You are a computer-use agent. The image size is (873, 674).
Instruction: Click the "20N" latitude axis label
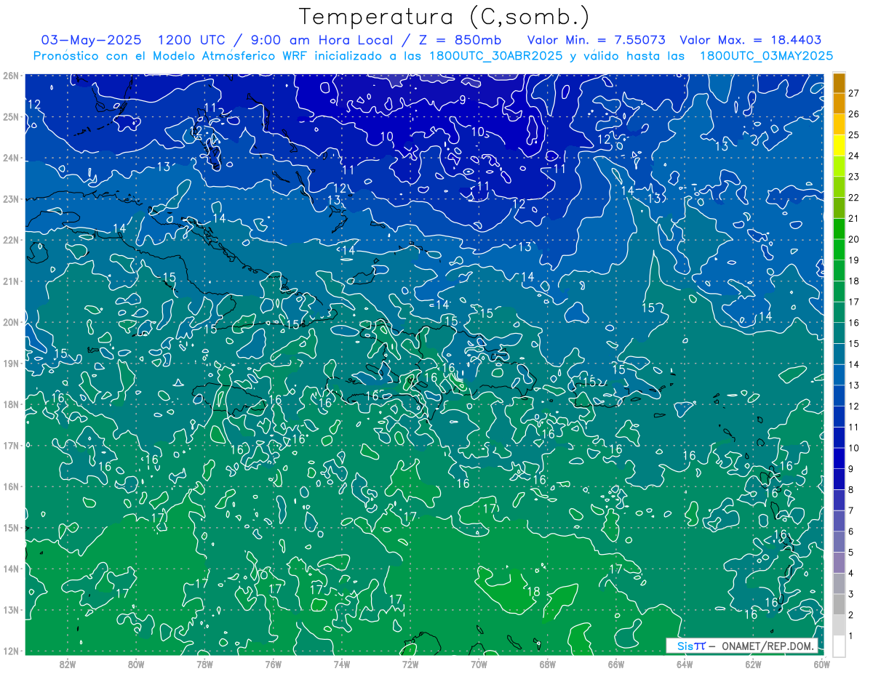point(10,322)
